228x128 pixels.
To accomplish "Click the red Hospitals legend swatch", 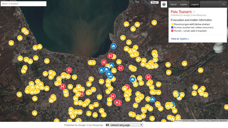I will (172, 31).
